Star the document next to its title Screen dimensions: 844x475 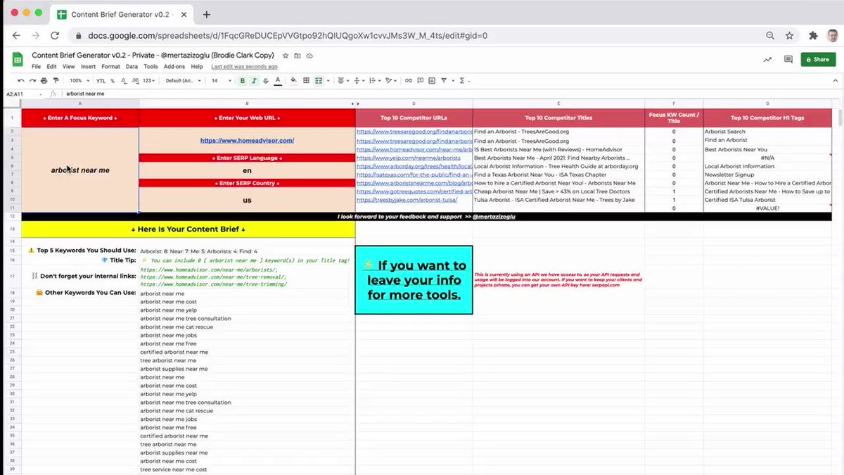pyautogui.click(x=286, y=56)
